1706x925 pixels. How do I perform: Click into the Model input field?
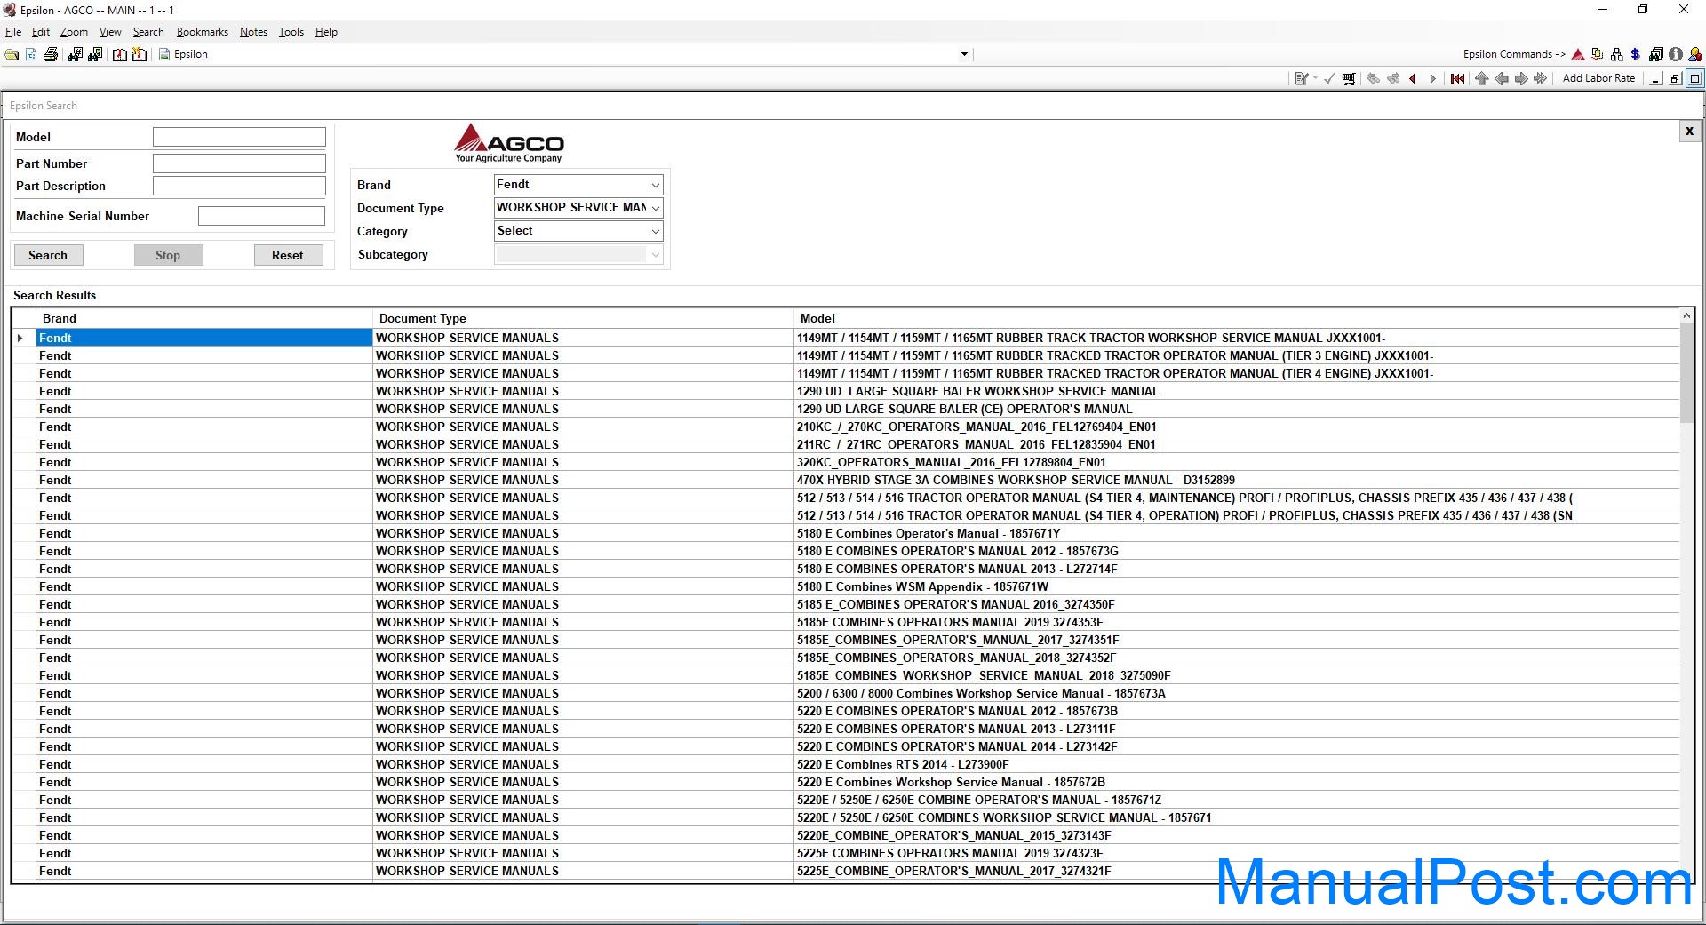(239, 137)
